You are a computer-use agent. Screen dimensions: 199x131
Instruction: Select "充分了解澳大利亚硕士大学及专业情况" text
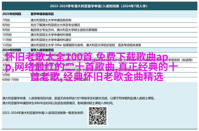pos(55,25)
